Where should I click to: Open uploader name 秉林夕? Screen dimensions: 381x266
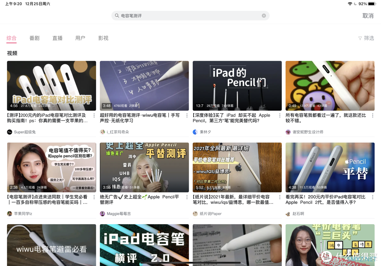[205, 132]
